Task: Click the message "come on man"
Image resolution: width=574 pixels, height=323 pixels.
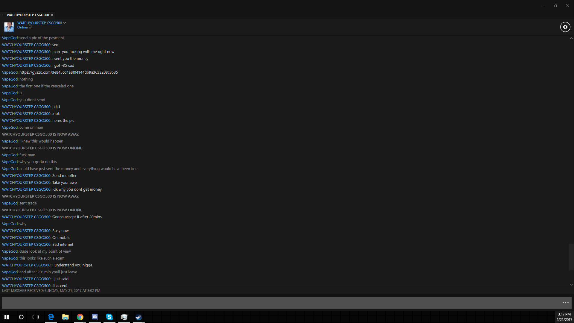Action: pyautogui.click(x=31, y=128)
